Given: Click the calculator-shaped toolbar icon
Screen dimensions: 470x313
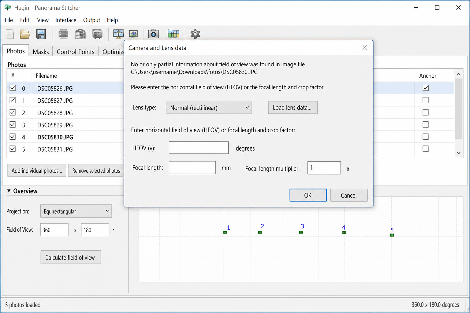Looking at the screenshot, I should click(x=80, y=34).
